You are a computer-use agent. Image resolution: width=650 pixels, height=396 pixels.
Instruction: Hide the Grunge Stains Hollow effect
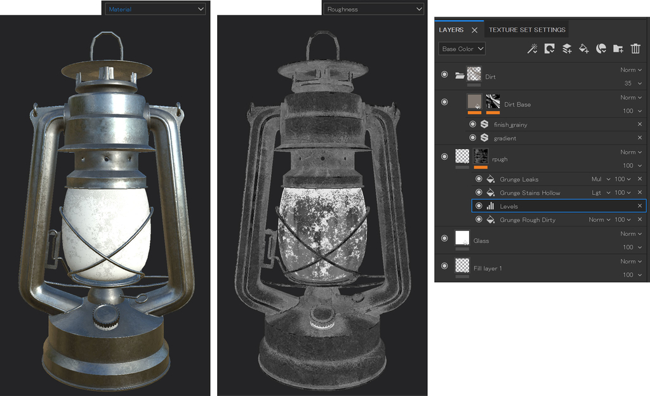(479, 193)
